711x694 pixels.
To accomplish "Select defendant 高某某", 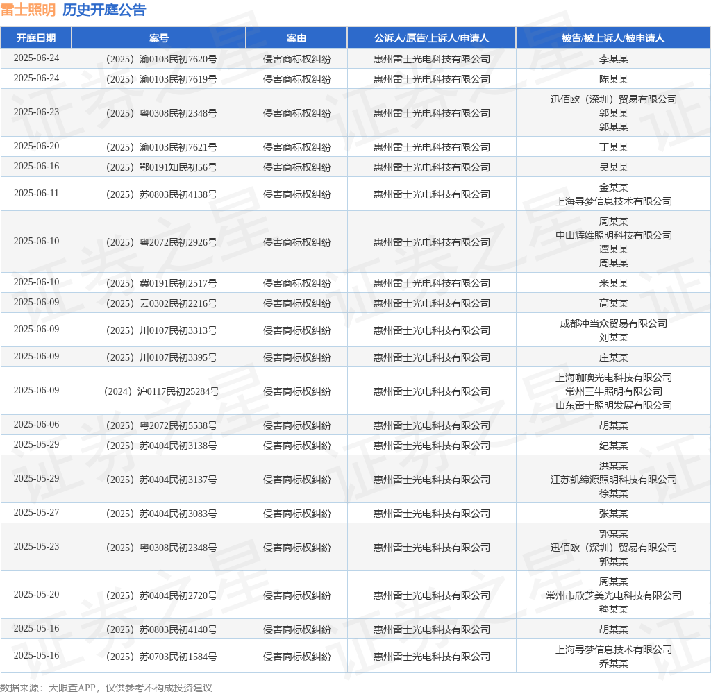I will (x=614, y=303).
